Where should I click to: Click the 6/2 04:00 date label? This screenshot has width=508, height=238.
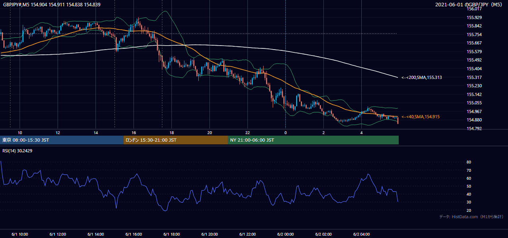[361, 234]
